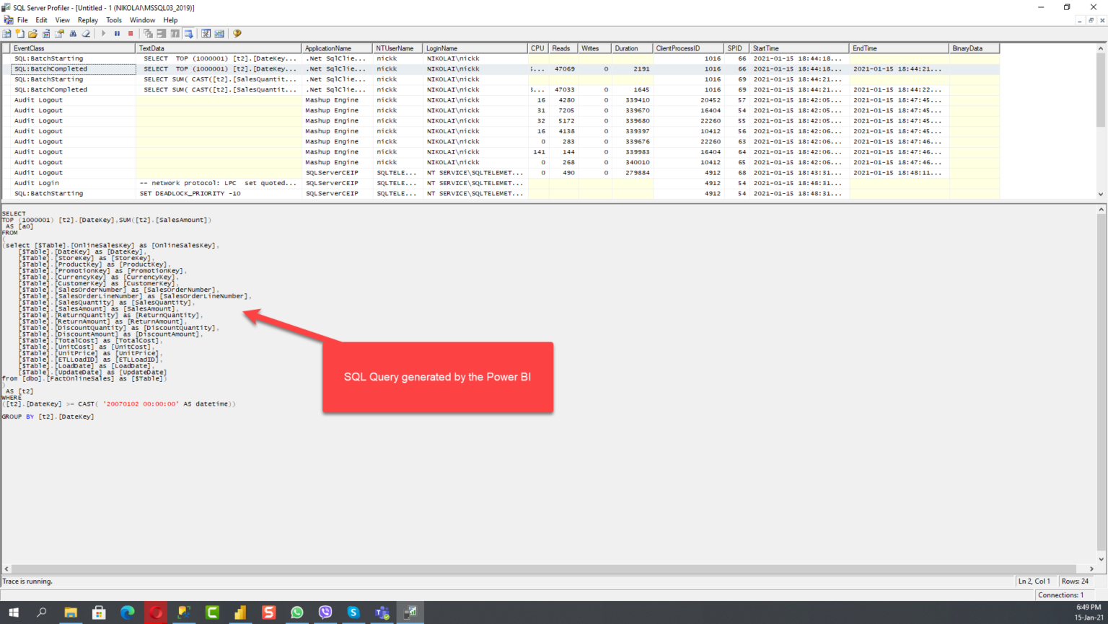
Task: Click the Help question mark icon
Action: 237,34
